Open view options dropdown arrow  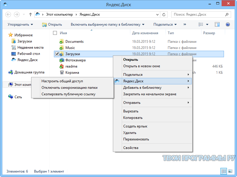click(207, 24)
